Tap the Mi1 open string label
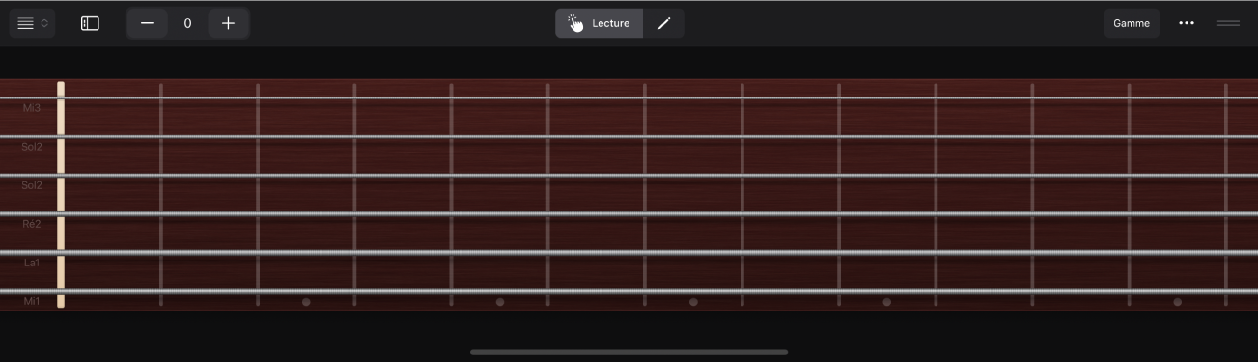Viewport: 1258px width, 362px height. click(32, 302)
